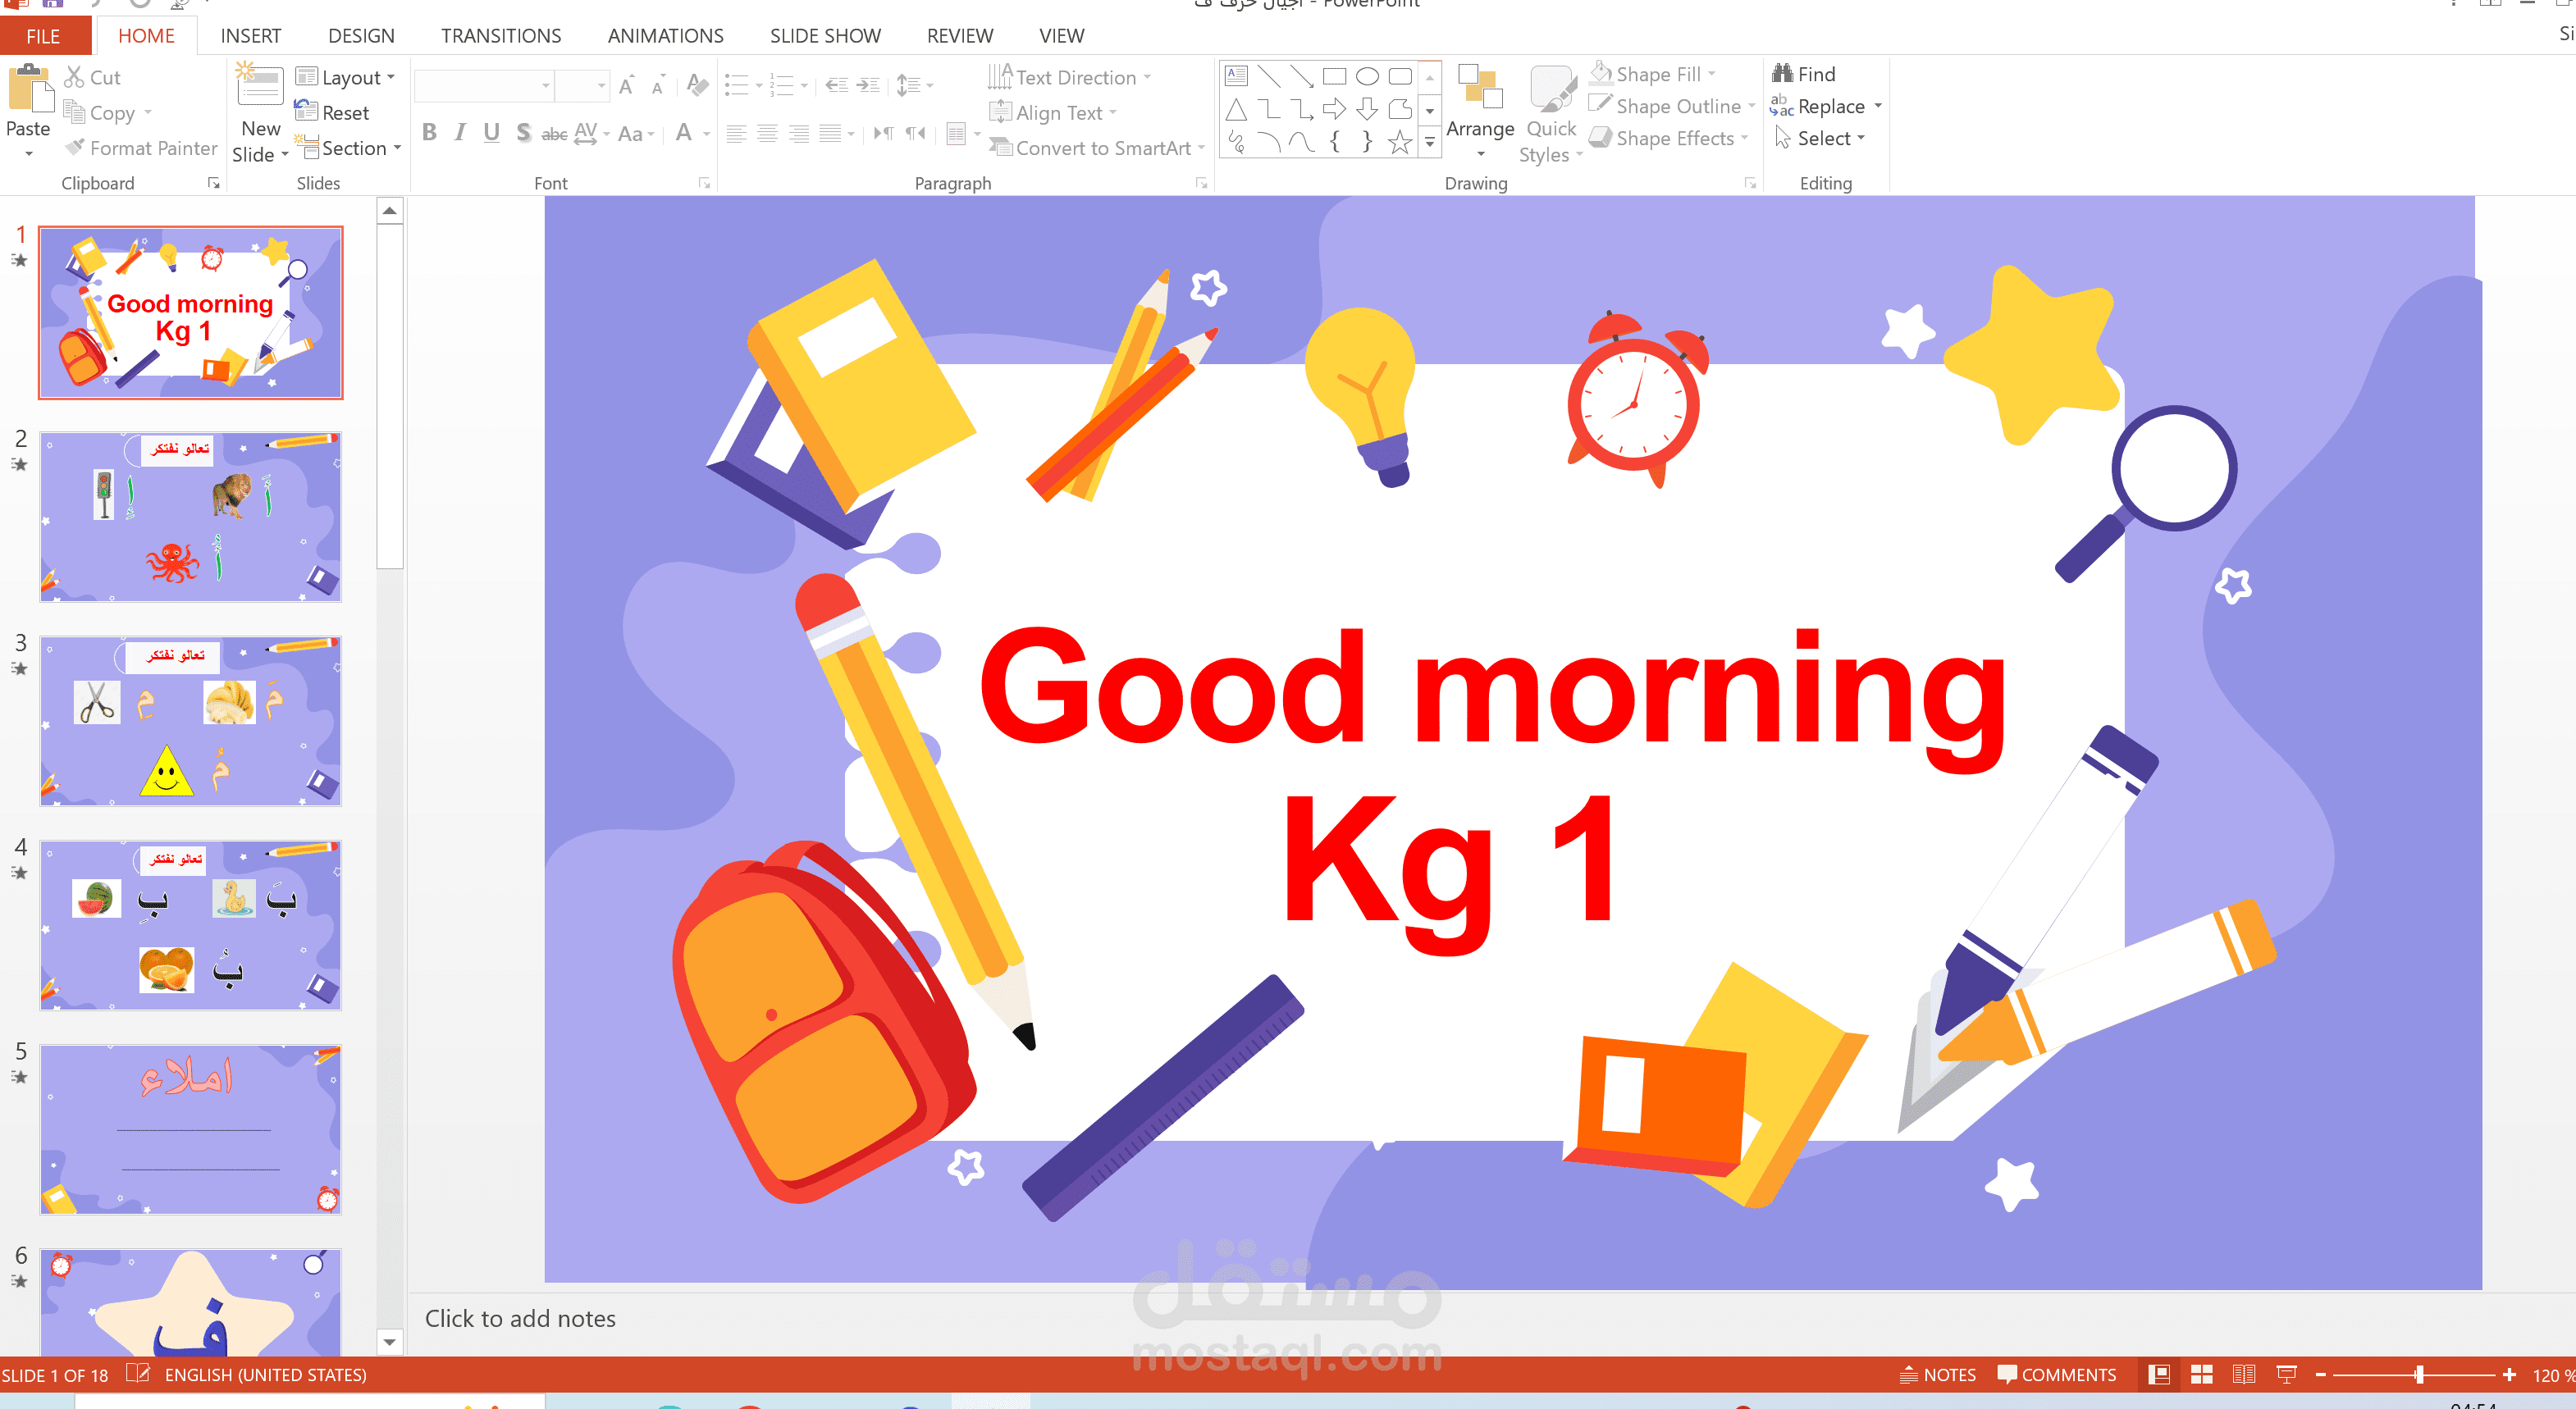
Task: Click the Cut scissors icon
Action: (x=74, y=76)
